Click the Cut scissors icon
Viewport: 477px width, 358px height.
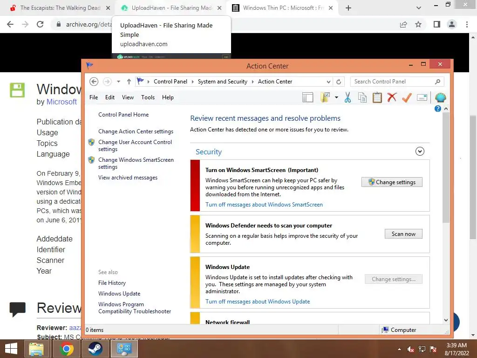(x=348, y=97)
